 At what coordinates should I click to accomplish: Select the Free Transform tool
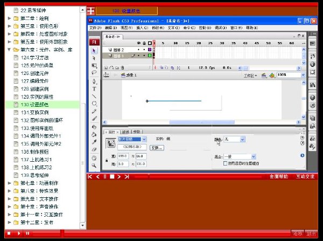point(94,66)
